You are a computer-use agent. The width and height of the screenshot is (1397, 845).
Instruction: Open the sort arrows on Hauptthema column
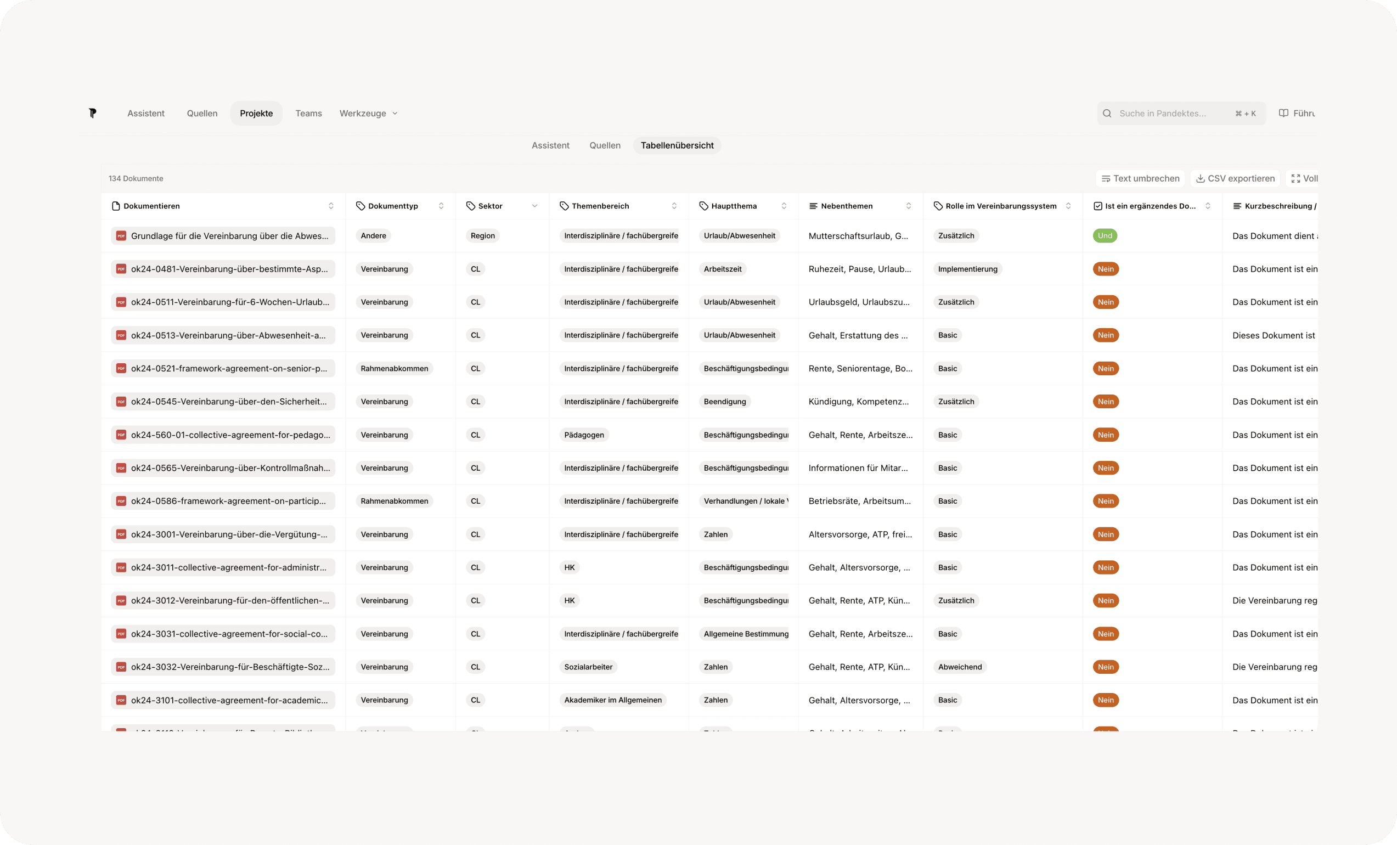coord(784,206)
